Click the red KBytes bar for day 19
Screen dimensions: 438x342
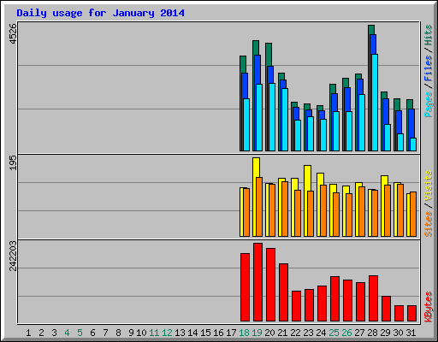(x=257, y=282)
